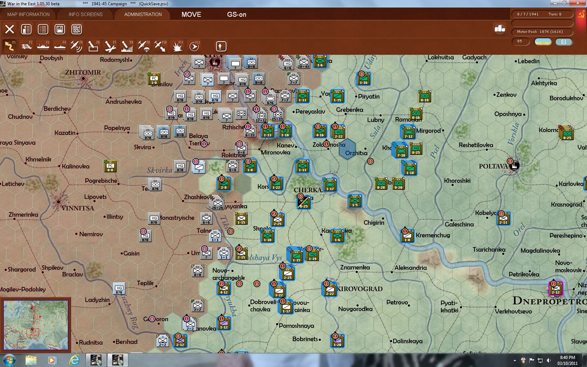Screen dimensions: 587x367
Task: Select the F4 amphibious transport mode icon
Action: [60, 46]
